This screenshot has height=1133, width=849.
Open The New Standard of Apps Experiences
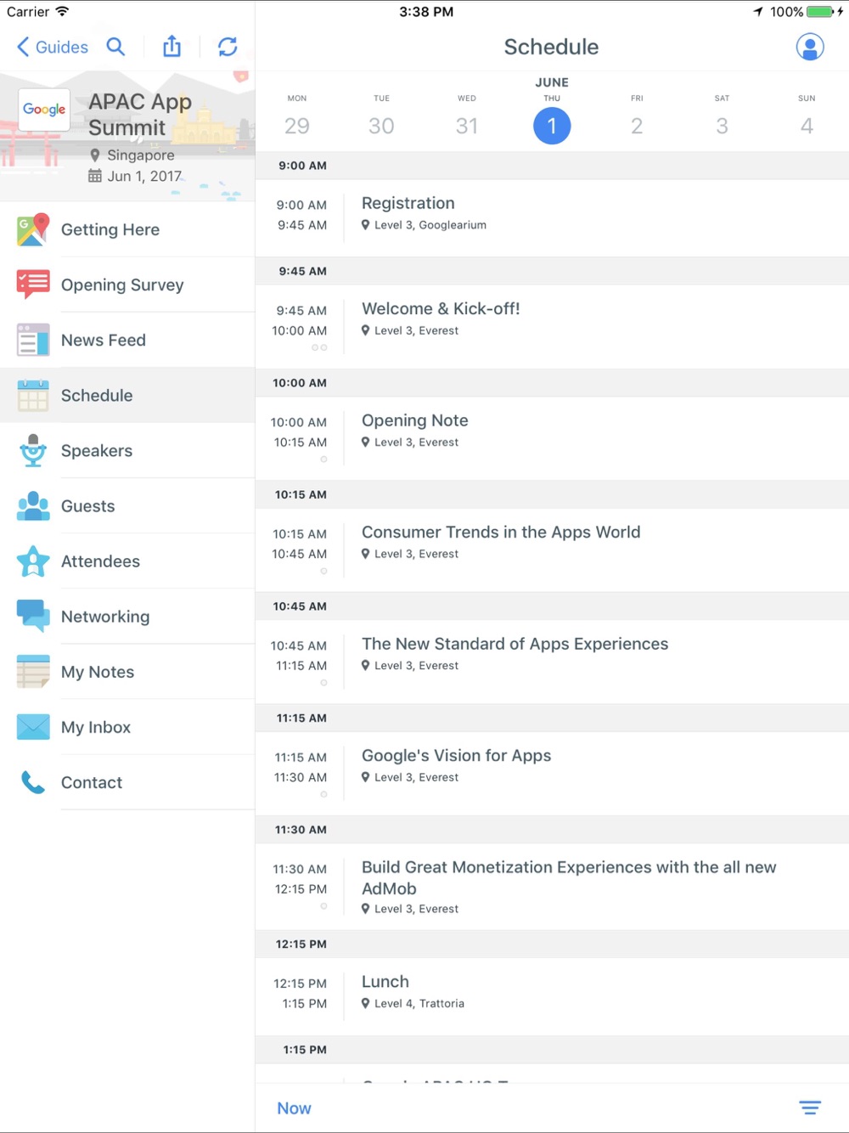click(x=552, y=662)
